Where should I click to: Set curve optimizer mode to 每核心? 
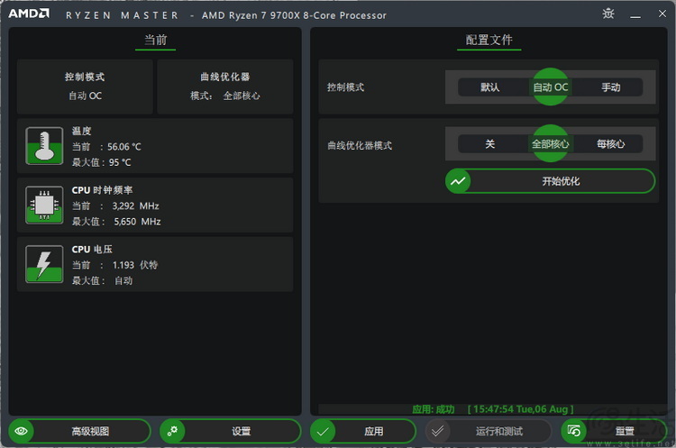pyautogui.click(x=610, y=144)
